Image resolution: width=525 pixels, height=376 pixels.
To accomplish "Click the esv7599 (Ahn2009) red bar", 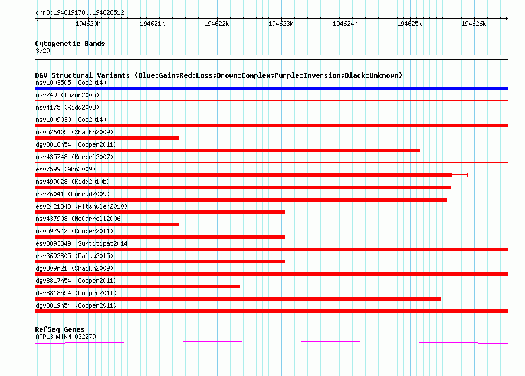I will (x=244, y=175).
